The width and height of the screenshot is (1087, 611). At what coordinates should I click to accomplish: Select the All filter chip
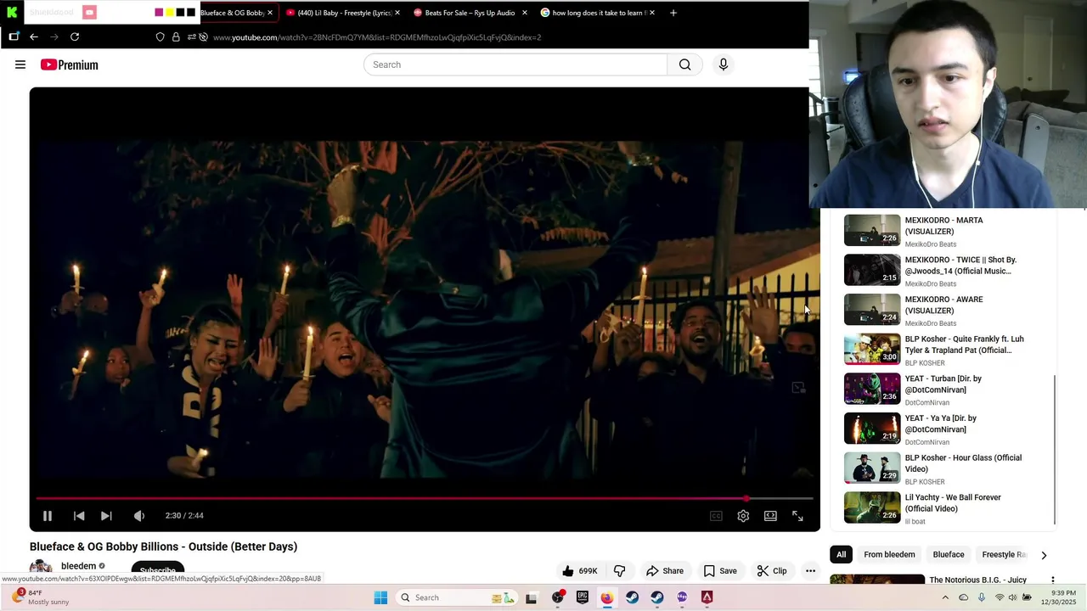pos(841,555)
